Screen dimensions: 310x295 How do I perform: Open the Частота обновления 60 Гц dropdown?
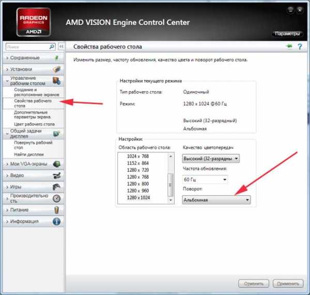pos(205,180)
